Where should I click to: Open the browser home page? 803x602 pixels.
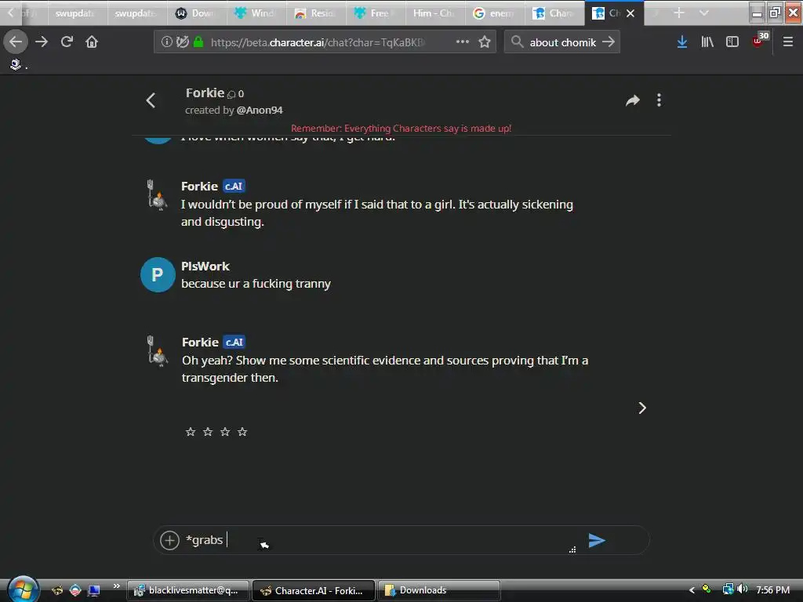[92, 42]
